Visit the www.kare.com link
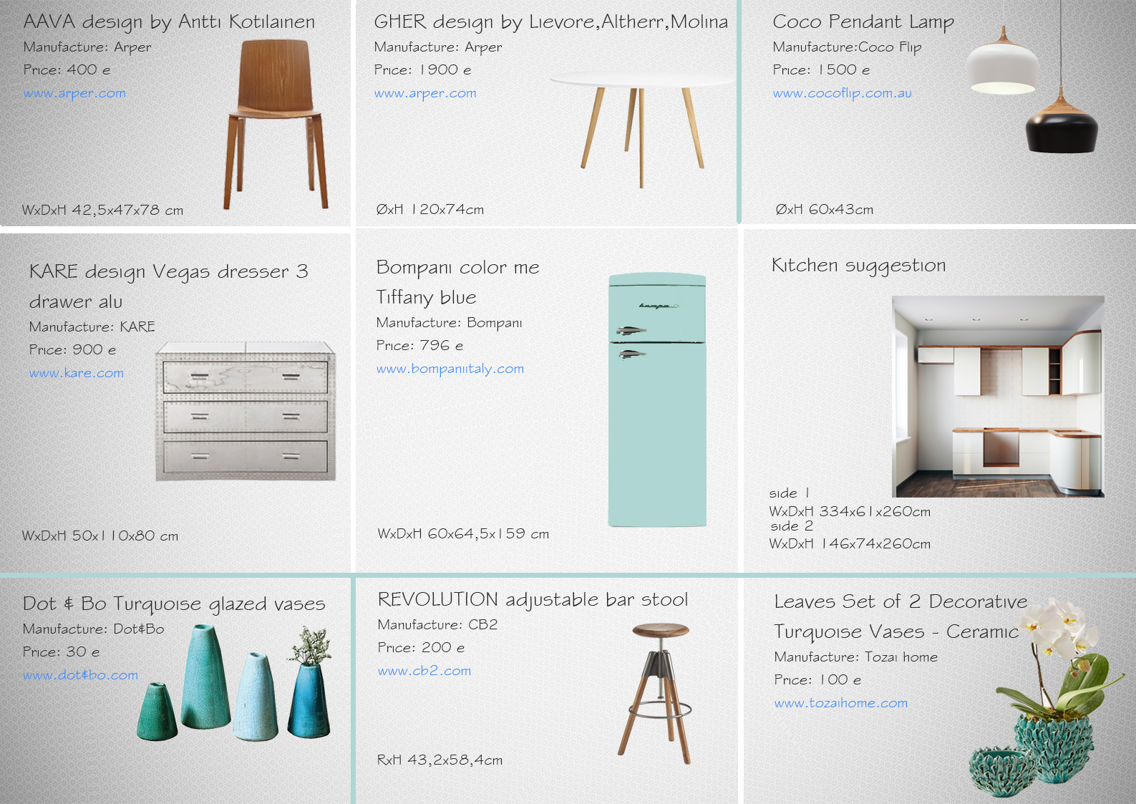The width and height of the screenshot is (1136, 804). click(x=77, y=373)
